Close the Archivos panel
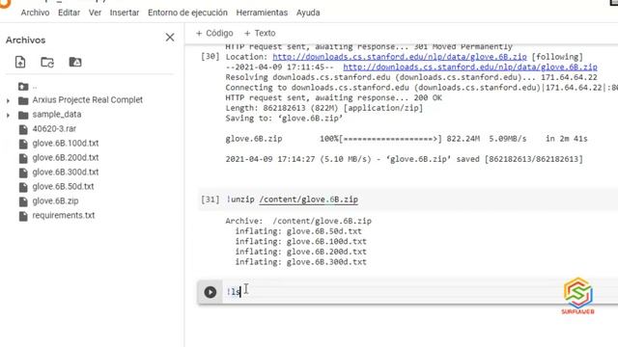The height and width of the screenshot is (347, 618). (x=170, y=38)
